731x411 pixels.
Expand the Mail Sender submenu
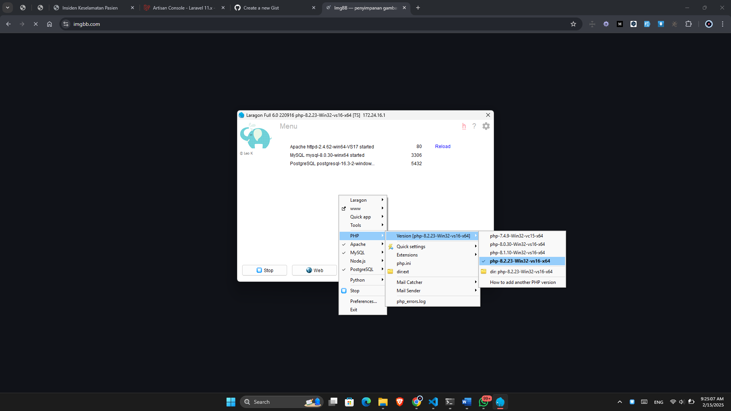coord(433,291)
